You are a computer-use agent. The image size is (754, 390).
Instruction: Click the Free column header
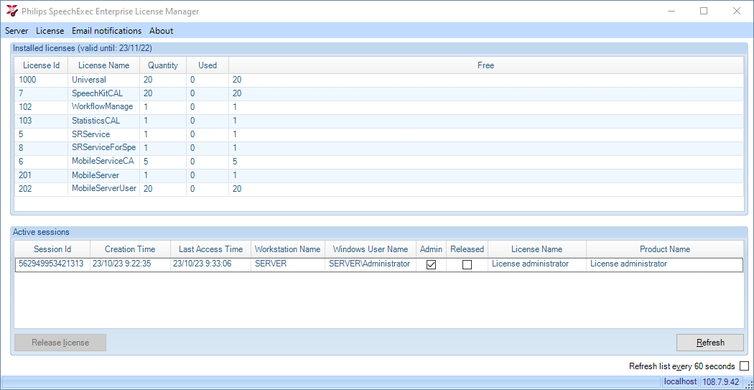point(485,65)
